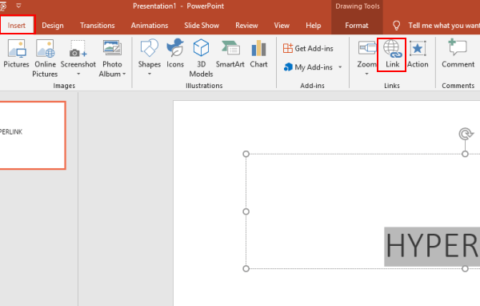Click the top-left sizing handle of the text box
Screen dimensions: 480x306
coord(246,154)
